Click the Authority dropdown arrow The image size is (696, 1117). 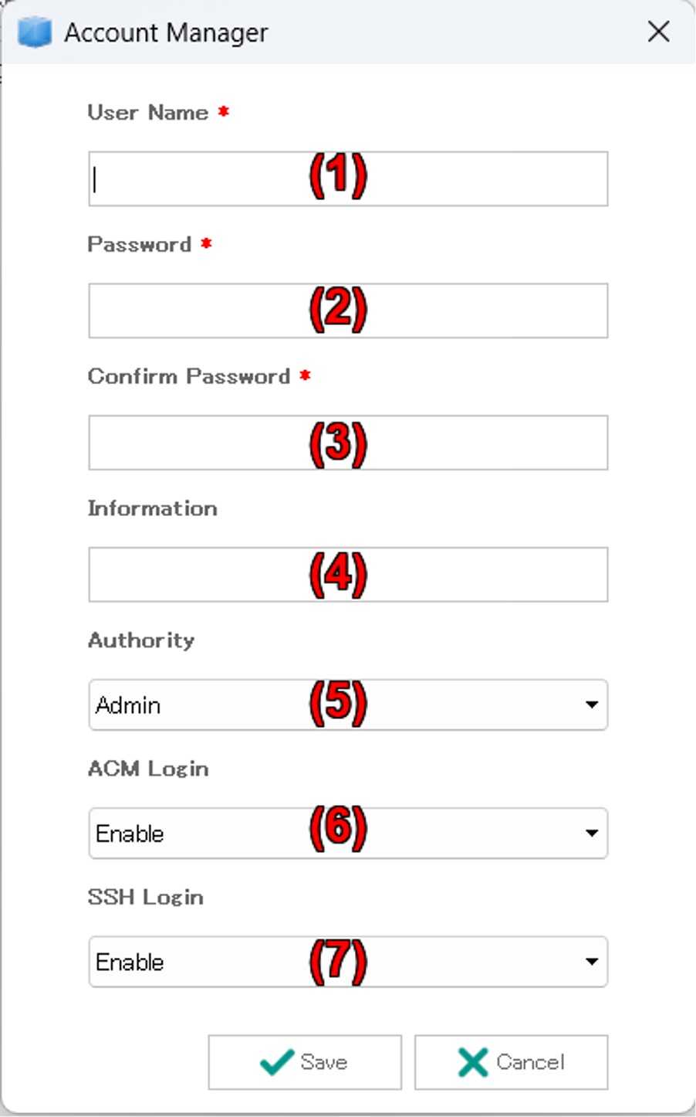pyautogui.click(x=591, y=704)
